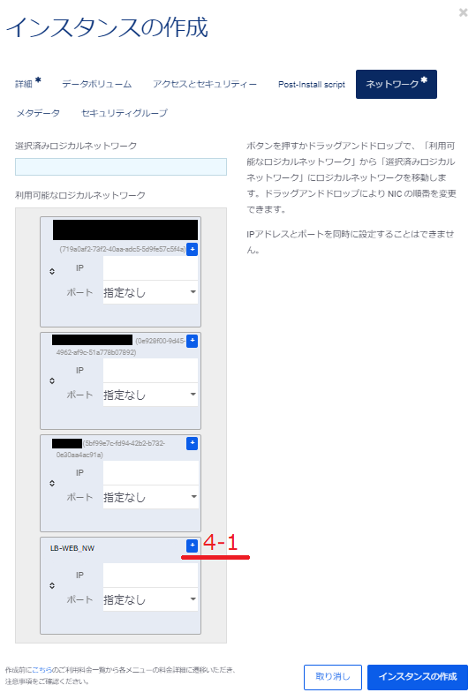
Task: Close the インスタンスの作成 dialog
Action: click(463, 12)
